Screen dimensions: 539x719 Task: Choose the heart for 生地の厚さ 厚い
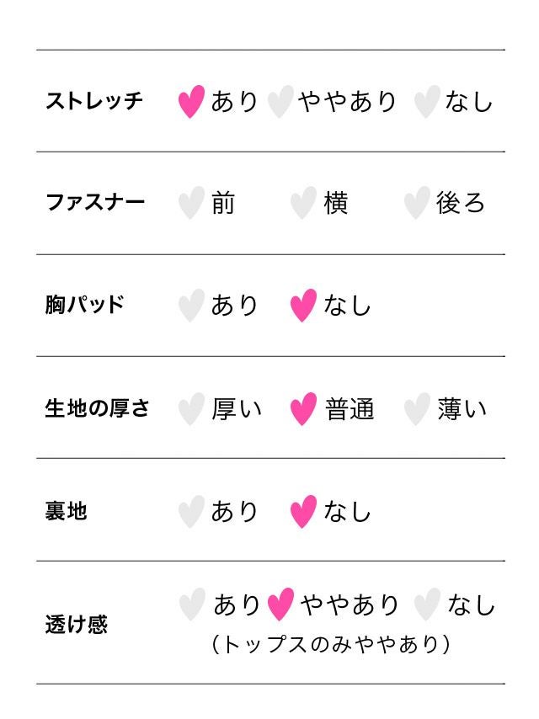191,409
